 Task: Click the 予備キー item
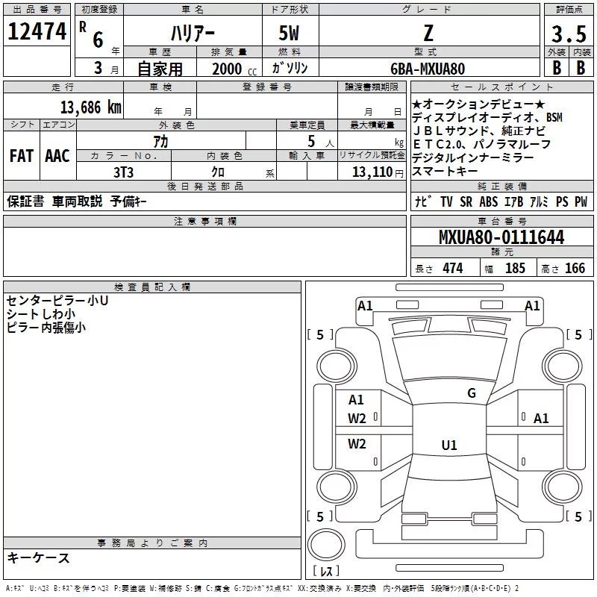click(x=128, y=201)
